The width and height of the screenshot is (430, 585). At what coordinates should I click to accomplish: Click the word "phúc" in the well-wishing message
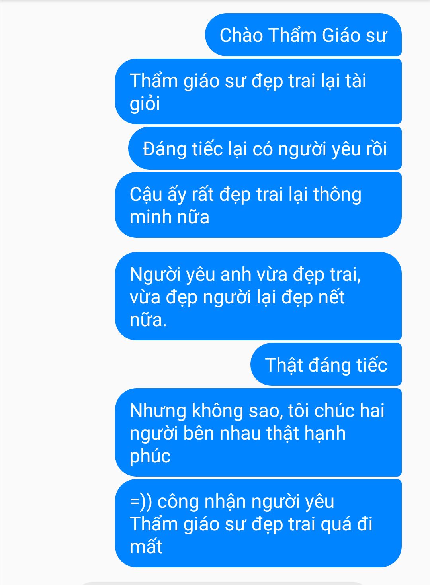click(150, 456)
